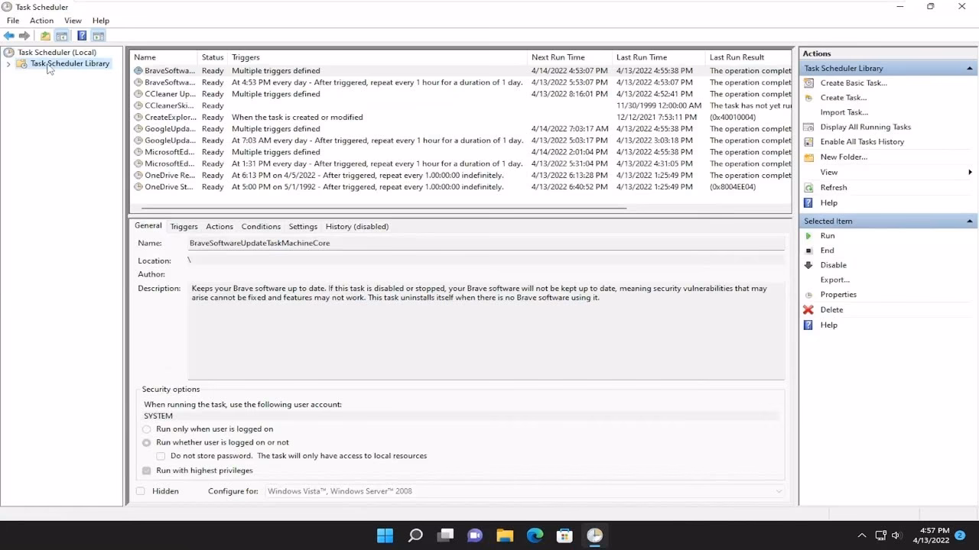The height and width of the screenshot is (550, 979).
Task: Select Run only when user is logged on
Action: coord(146,429)
